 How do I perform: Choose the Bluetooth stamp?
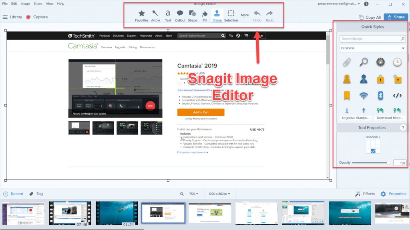380,95
